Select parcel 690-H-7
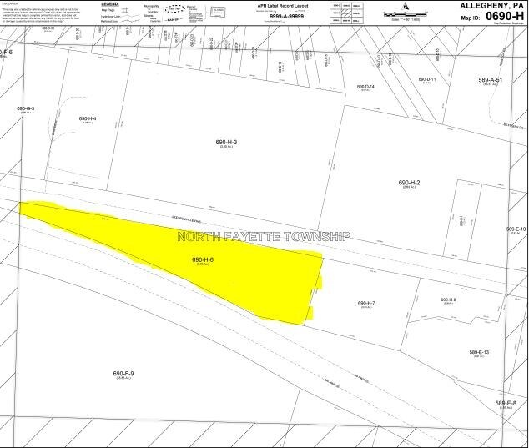 click(x=366, y=304)
